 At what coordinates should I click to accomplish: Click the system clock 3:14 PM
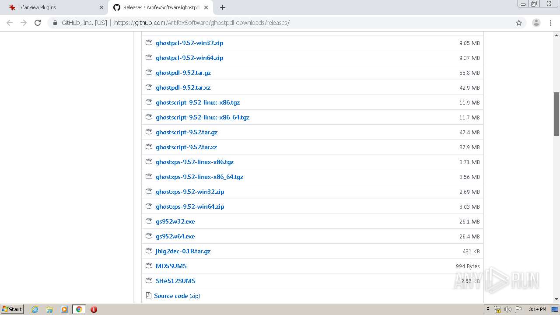[x=537, y=309]
